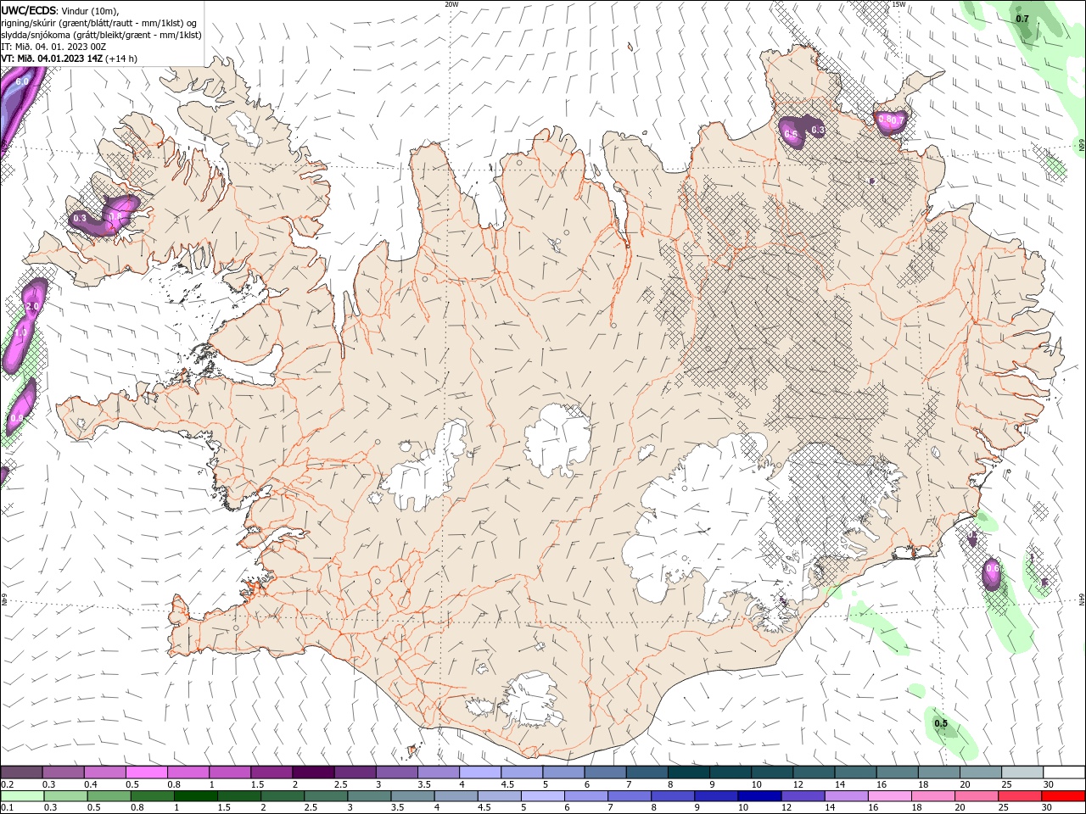Pick the 1.5 swatch in the upper legend row
Screen dimensions: 1086x814
[x=271, y=772]
